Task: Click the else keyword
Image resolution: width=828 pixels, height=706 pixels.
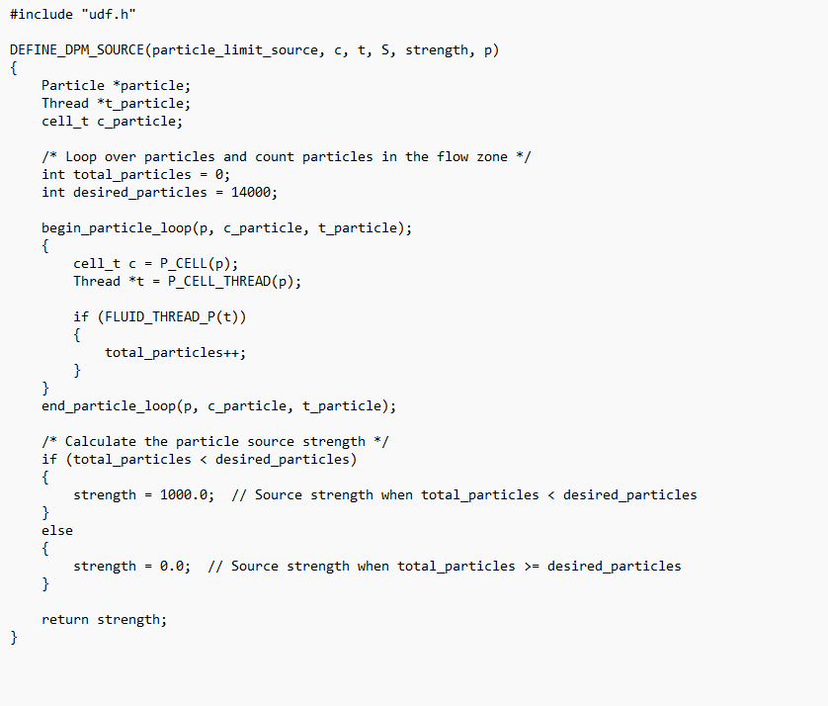Action: coord(57,530)
